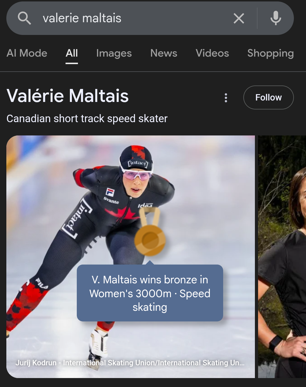Screen dimensions: 306x387
Task: Switch to AI Mode tab
Action: point(27,53)
